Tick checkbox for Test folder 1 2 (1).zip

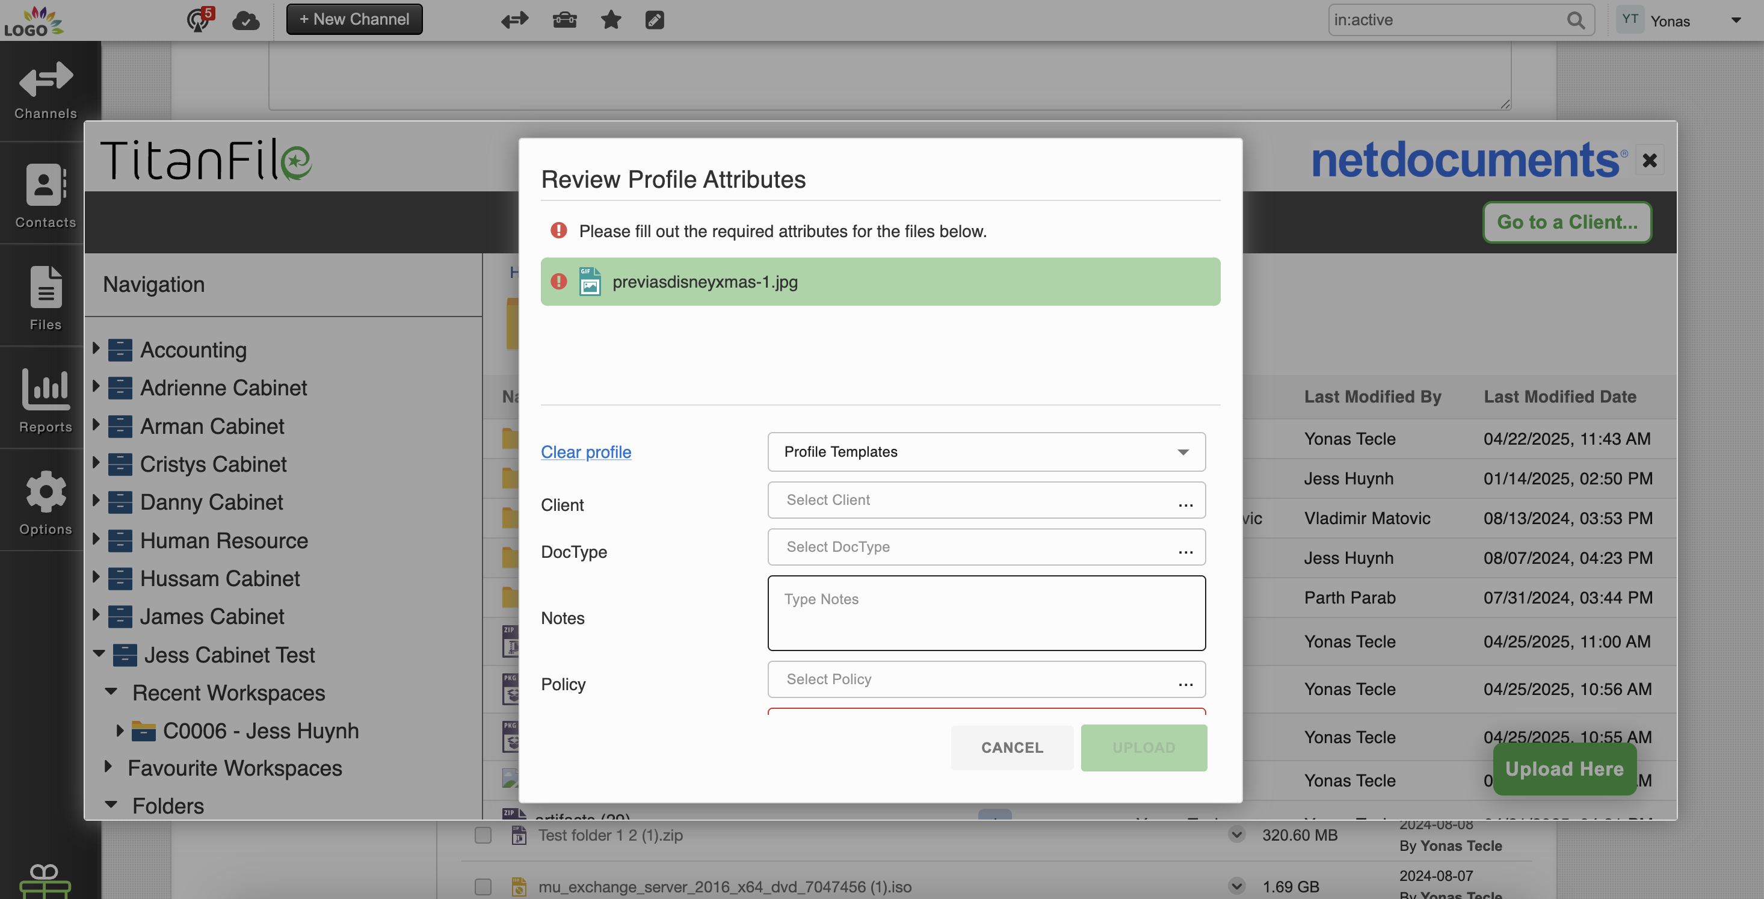click(483, 835)
